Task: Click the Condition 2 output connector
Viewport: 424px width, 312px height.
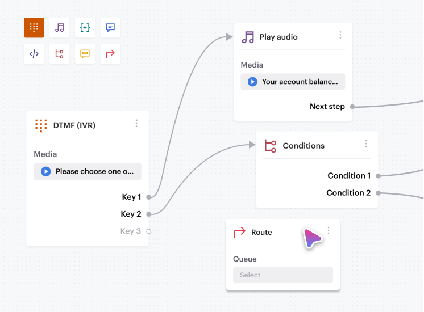Action: click(x=379, y=193)
